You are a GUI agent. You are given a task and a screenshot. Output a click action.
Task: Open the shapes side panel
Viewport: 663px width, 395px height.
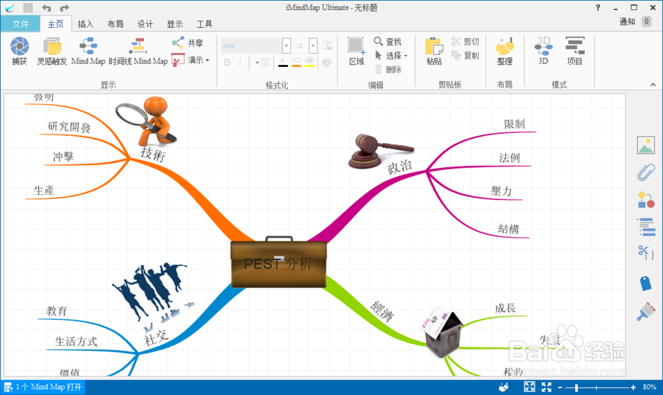646,199
